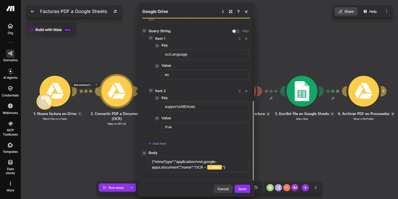Select the Escribir fila en Google Sheets module

point(302,91)
